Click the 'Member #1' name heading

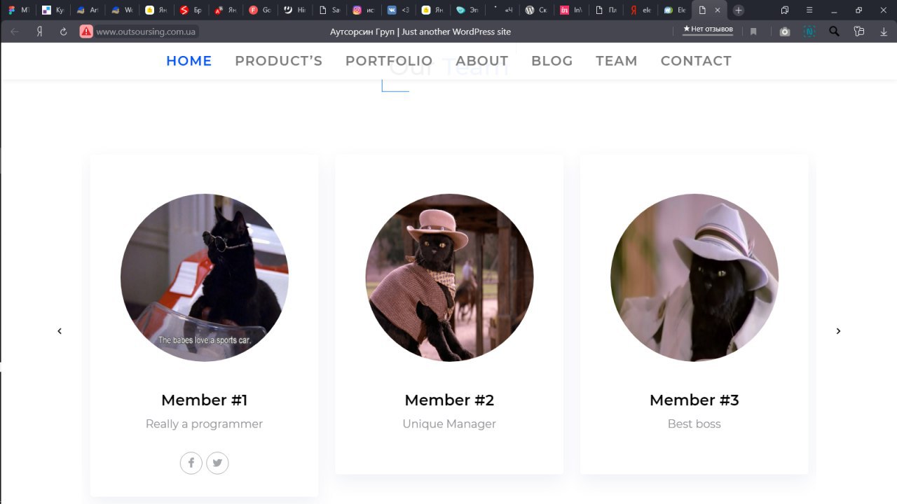[x=204, y=400]
